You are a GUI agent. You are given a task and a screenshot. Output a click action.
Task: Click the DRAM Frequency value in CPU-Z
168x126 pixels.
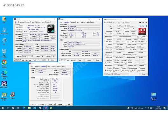pos(55,79)
